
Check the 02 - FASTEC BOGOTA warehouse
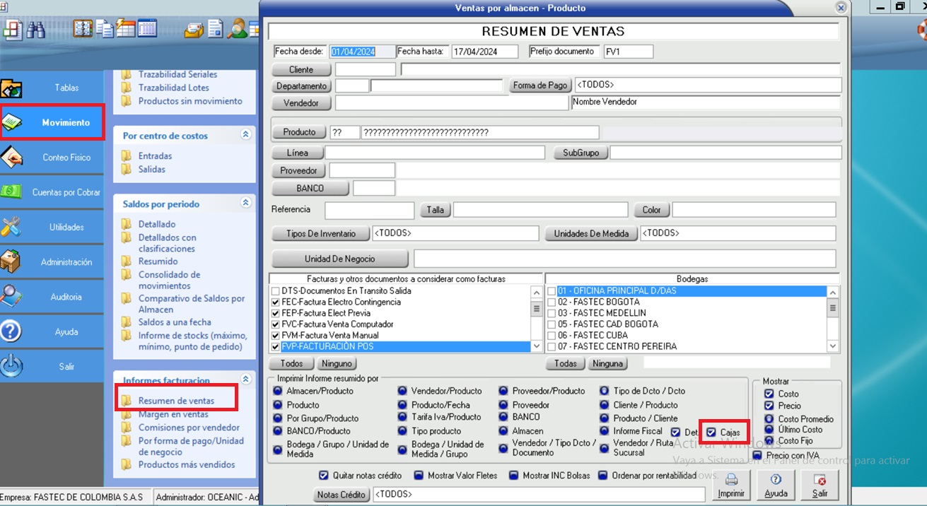pyautogui.click(x=552, y=302)
